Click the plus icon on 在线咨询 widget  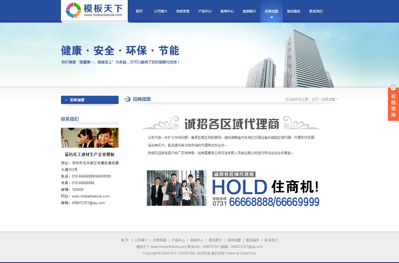click(x=393, y=88)
